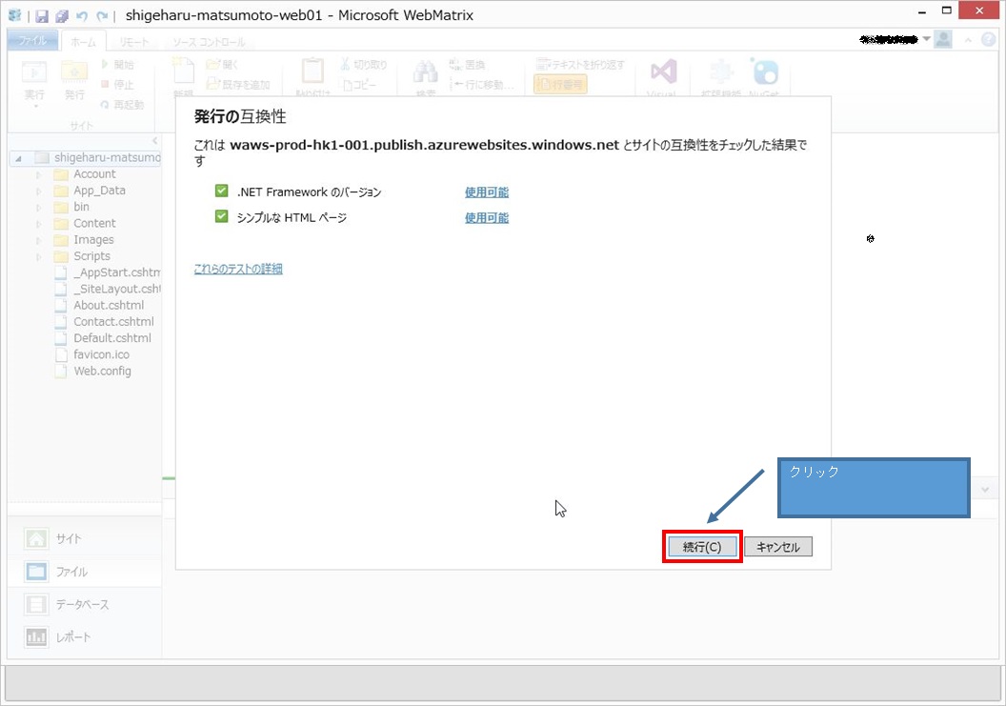This screenshot has height=706, width=1006.
Task: Open the ファイル ribbon tab
Action: pos(32,41)
